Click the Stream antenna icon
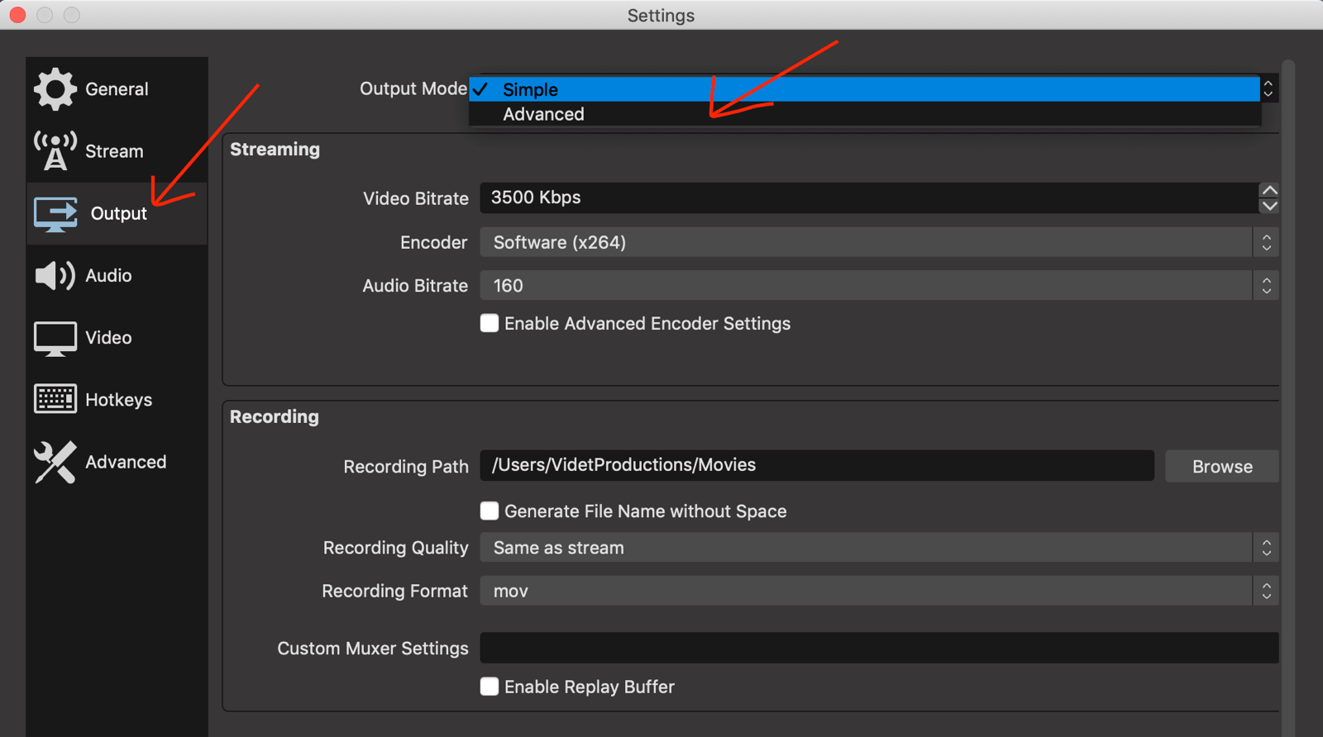The height and width of the screenshot is (737, 1323). (x=55, y=151)
